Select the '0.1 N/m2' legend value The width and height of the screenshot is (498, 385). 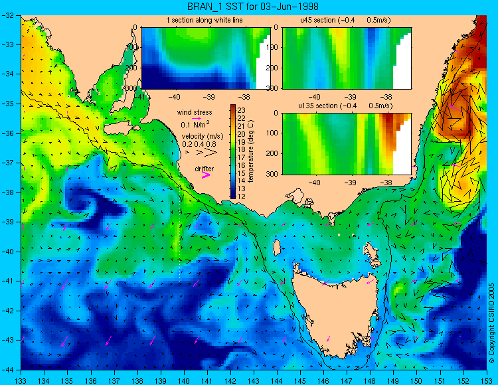195,124
